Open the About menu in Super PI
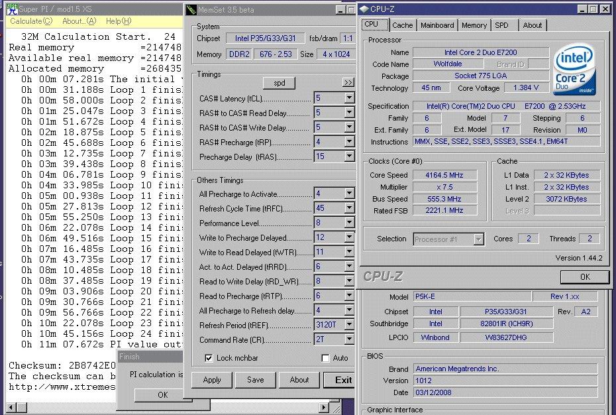 (79, 21)
